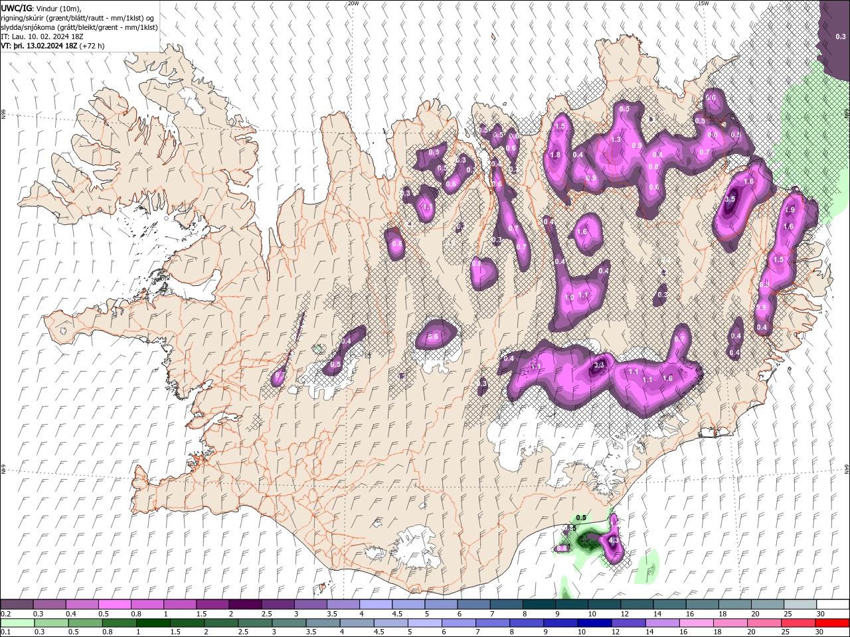Click the '20W' longitude label
The image size is (850, 637).
(x=353, y=3)
